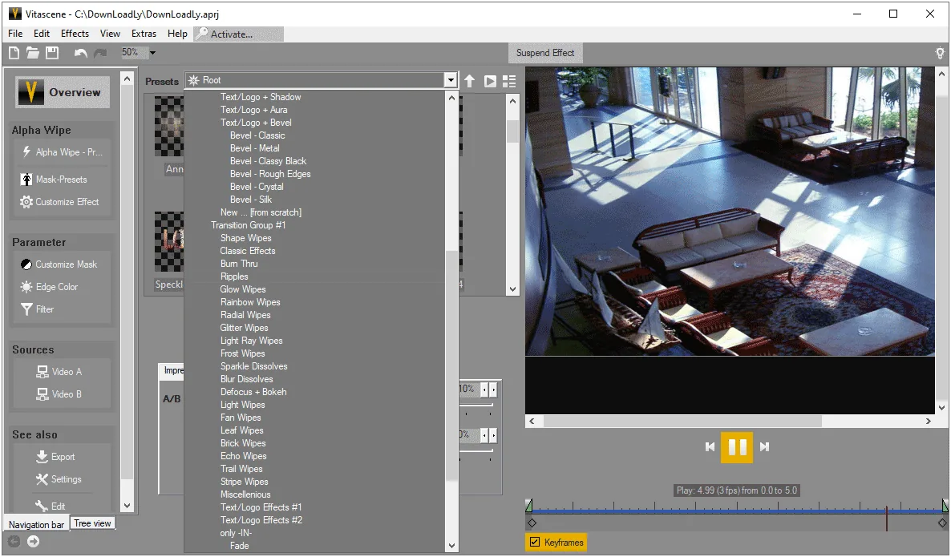Collapse the Root presets dropdown arrow
Screen dimensions: 951x557
click(x=450, y=80)
